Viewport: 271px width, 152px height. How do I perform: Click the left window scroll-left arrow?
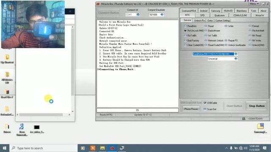pyautogui.click(x=17, y=114)
